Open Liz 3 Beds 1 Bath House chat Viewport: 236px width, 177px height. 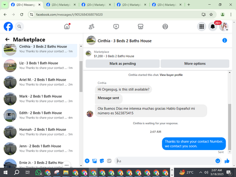pyautogui.click(x=39, y=66)
